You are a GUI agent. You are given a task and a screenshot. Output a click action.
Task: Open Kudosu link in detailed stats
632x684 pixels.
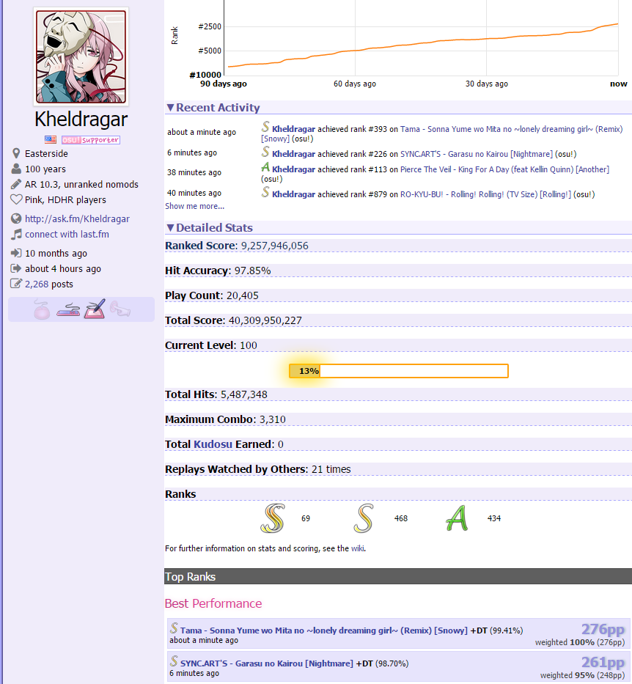coord(213,444)
